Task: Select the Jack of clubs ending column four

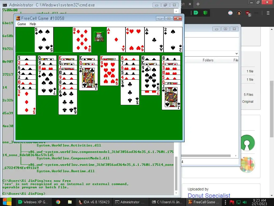Action: point(88,78)
